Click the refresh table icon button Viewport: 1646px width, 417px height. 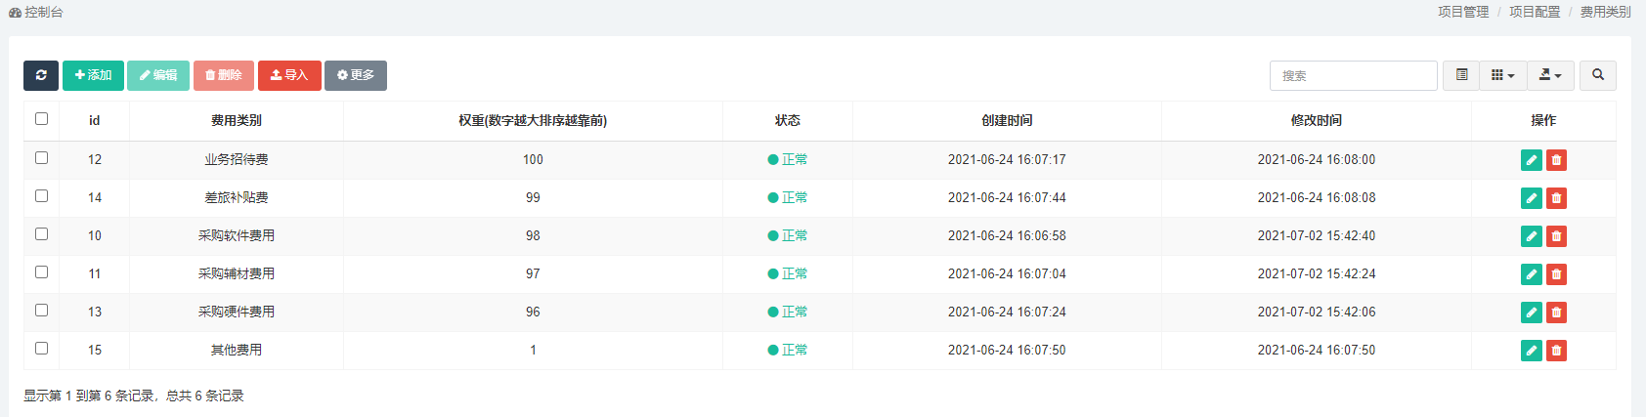(x=41, y=75)
